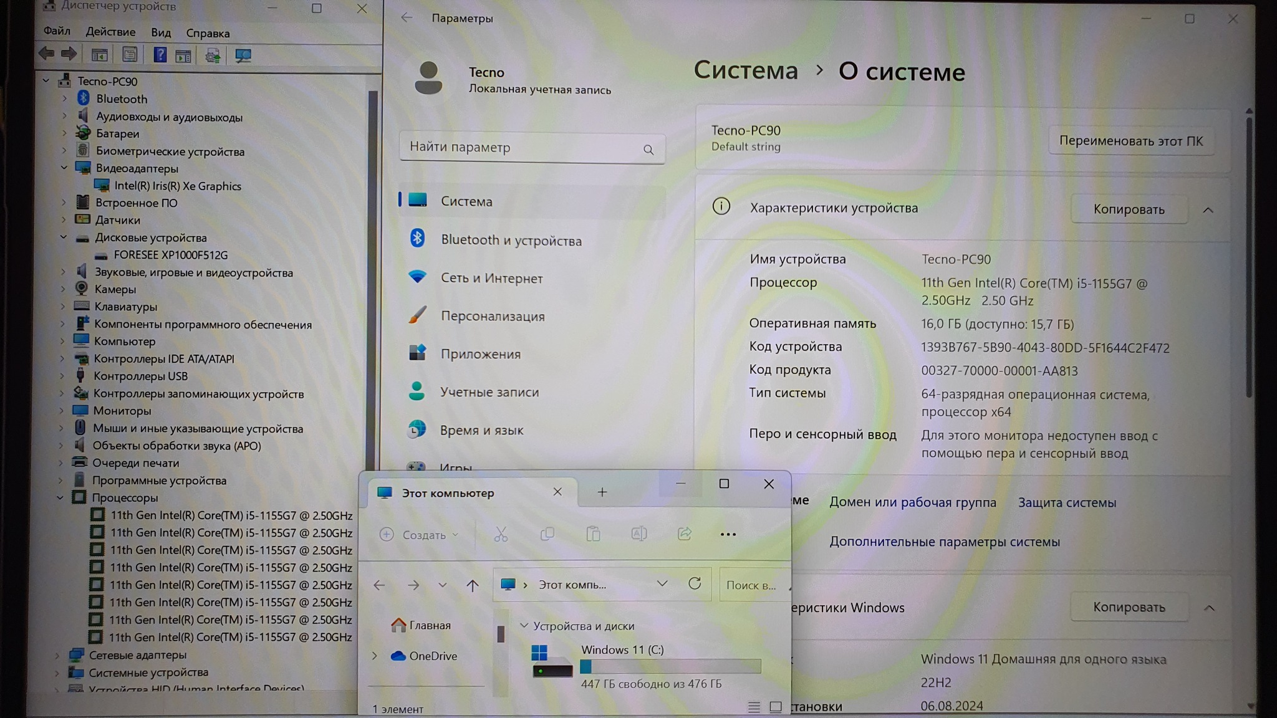Viewport: 1277px width, 718px height.
Task: Click Переименовать этот ПК button
Action: [x=1130, y=141]
